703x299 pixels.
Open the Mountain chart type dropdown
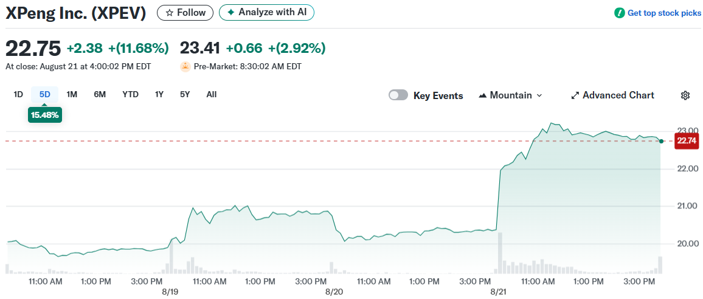tap(510, 95)
